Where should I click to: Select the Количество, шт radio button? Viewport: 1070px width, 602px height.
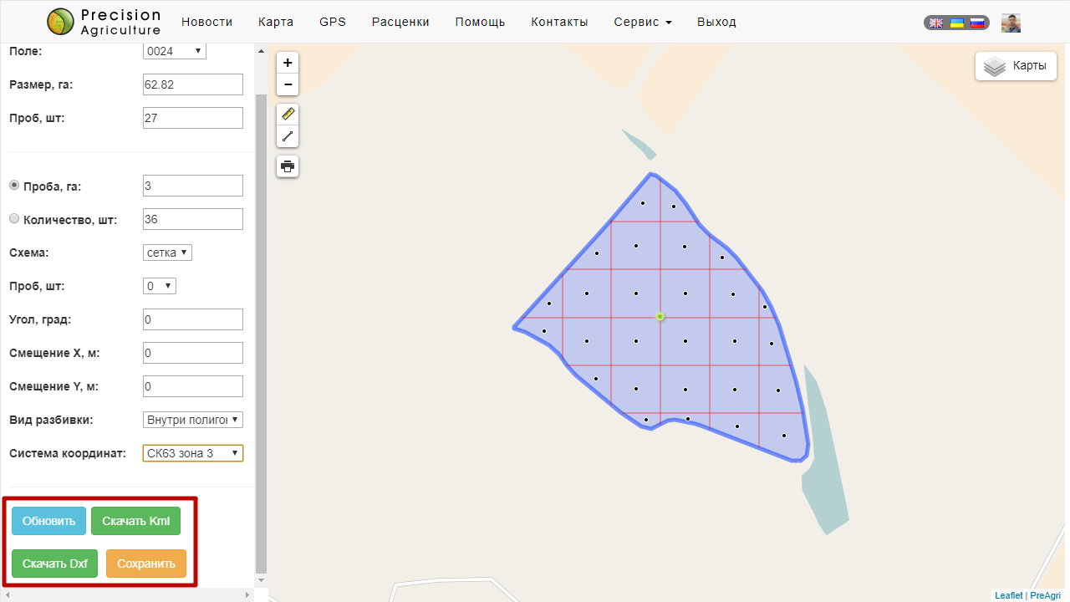tap(14, 219)
